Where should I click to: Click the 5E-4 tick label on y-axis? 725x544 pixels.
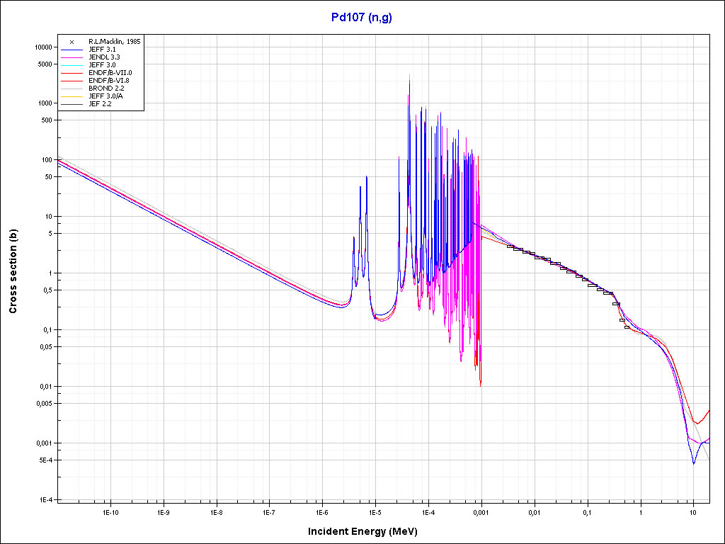(45, 460)
